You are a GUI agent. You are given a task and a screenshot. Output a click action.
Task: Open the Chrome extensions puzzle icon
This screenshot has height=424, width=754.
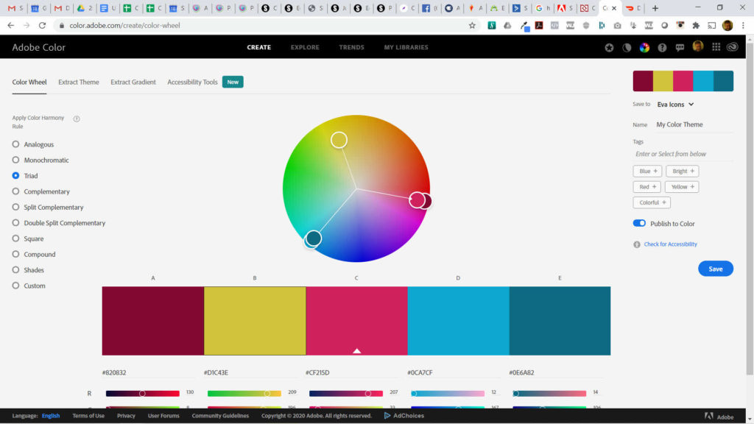696,26
